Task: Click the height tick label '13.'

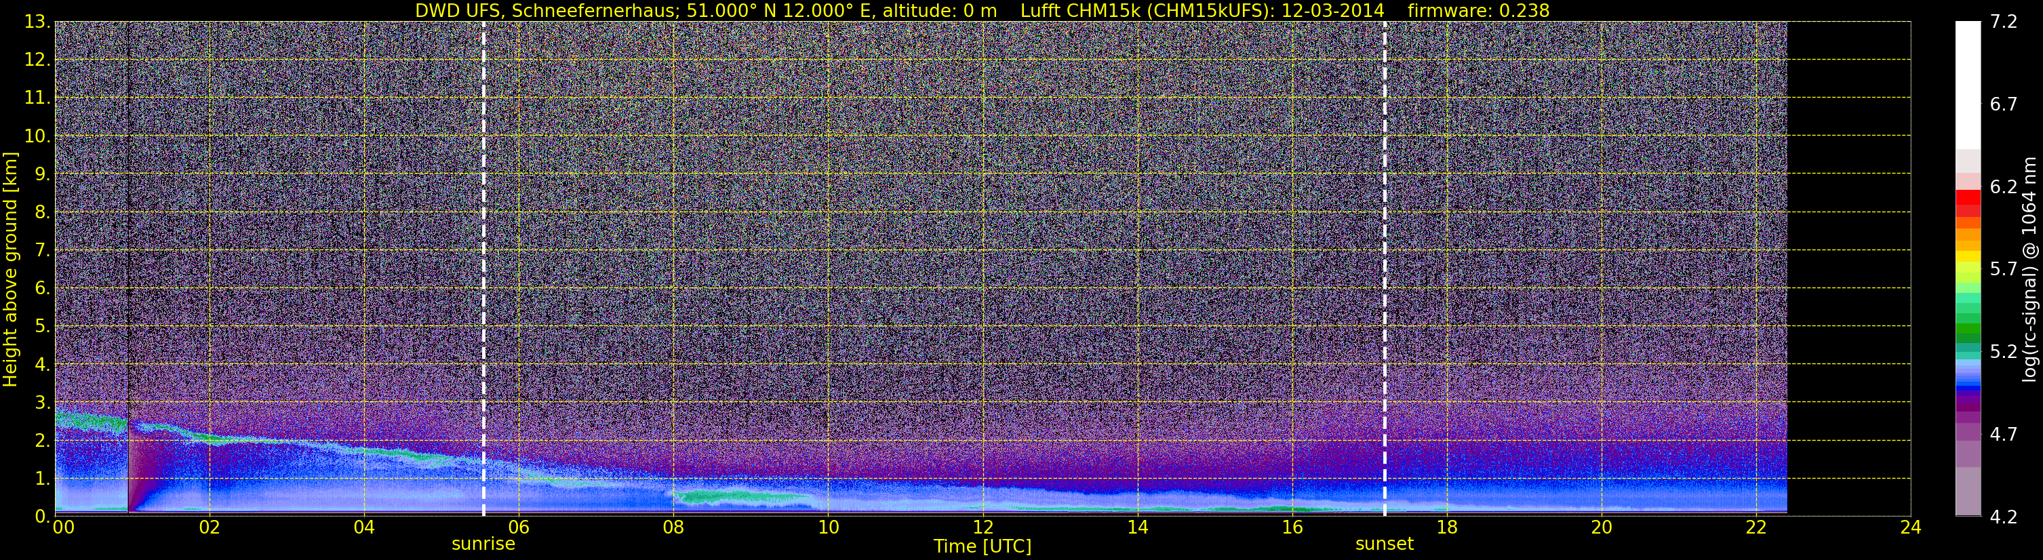Action: pos(37,22)
